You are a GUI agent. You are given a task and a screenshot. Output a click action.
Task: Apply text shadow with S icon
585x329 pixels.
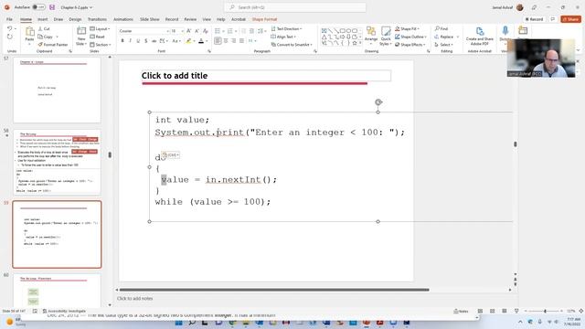tap(146, 40)
